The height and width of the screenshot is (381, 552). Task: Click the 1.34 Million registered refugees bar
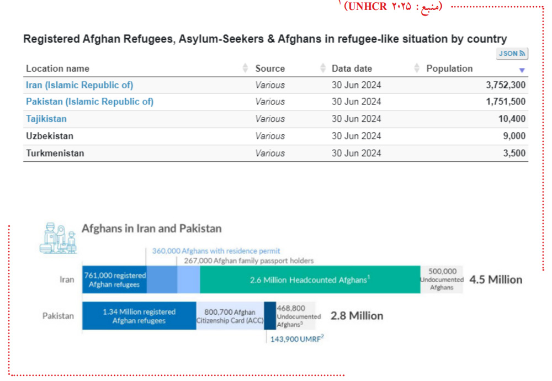pos(139,316)
